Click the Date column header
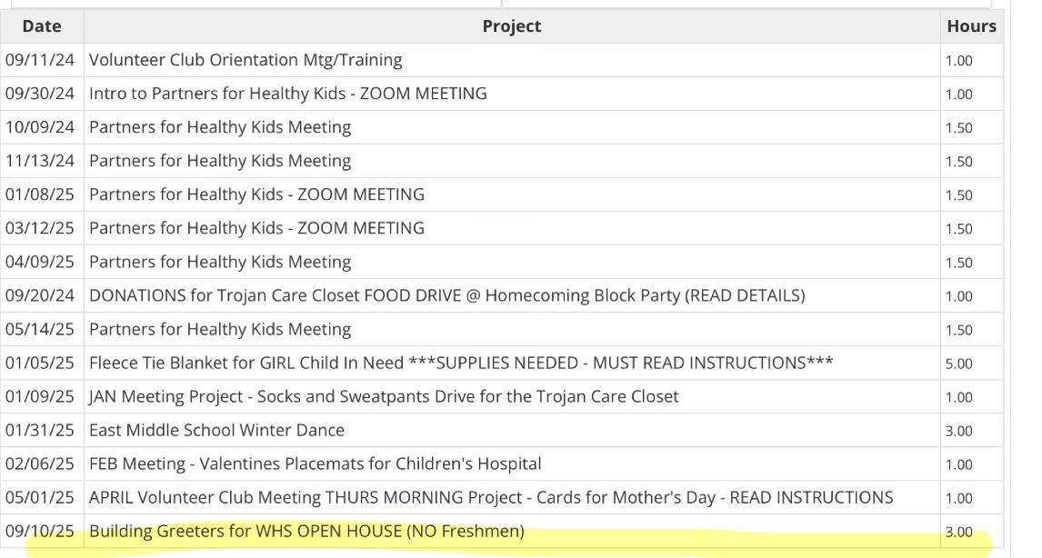Screen dimensions: 1042x558 tap(42, 26)
